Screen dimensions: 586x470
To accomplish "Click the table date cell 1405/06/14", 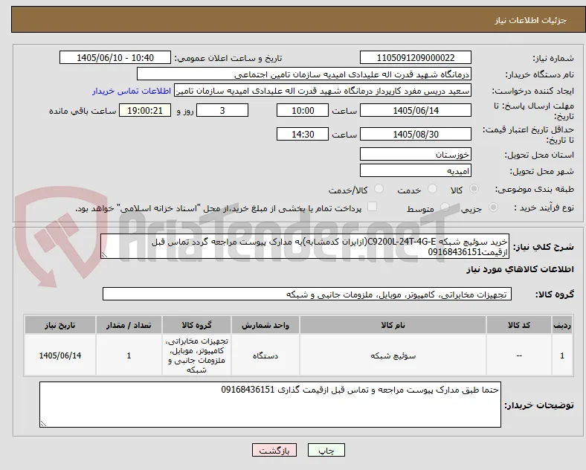I will (x=60, y=355).
